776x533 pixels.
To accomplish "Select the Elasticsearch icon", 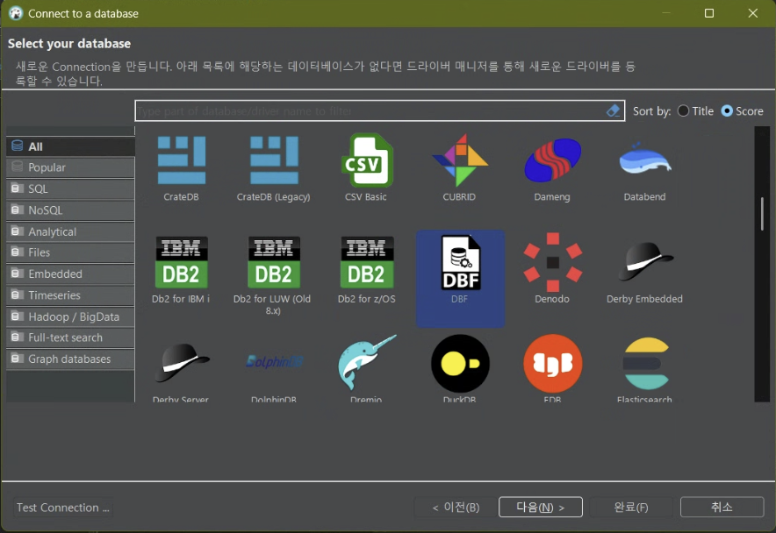I will click(645, 364).
